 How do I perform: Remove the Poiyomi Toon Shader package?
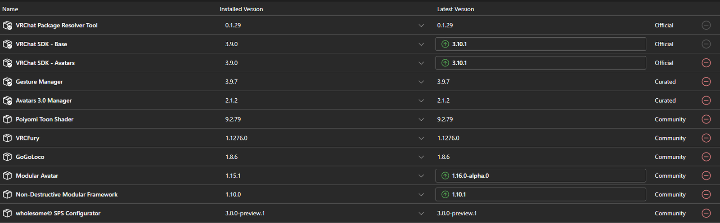(706, 119)
